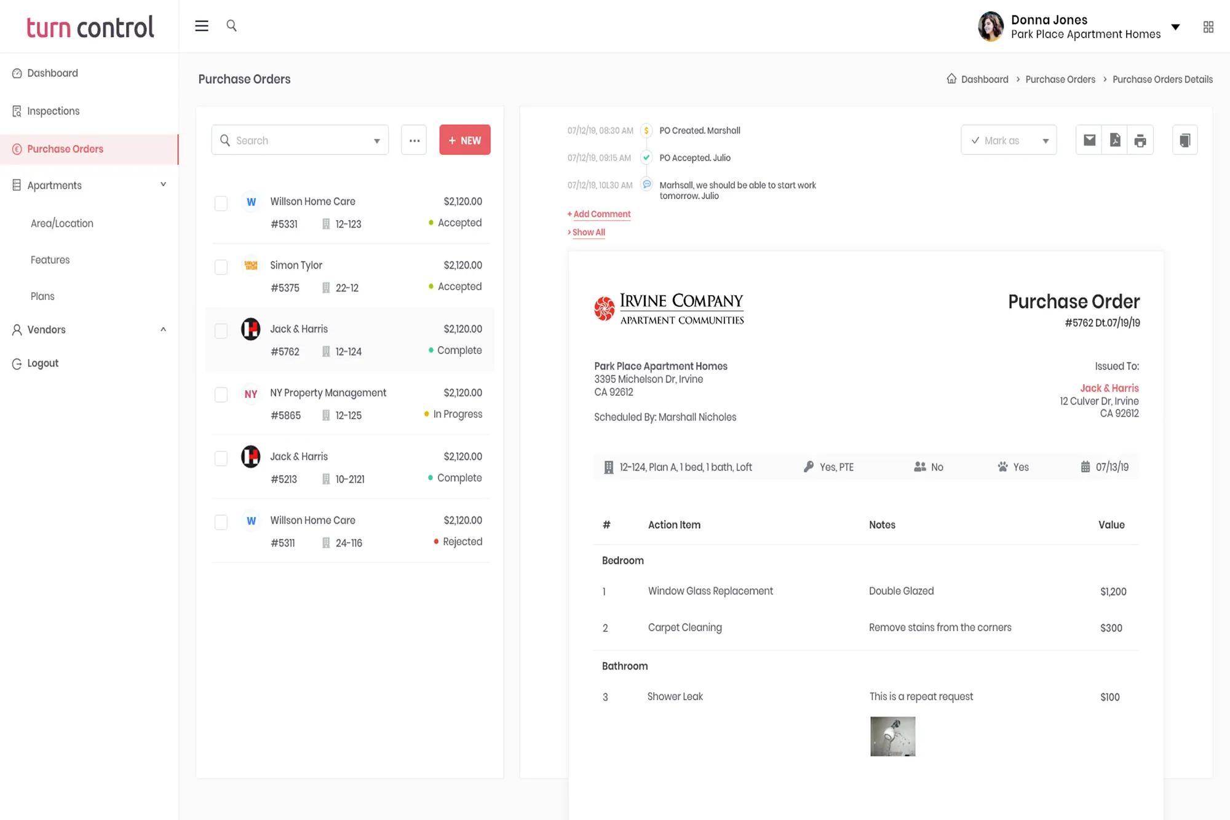Screen dimensions: 1230x820
Task: Open the three-dots more options button
Action: (x=414, y=140)
